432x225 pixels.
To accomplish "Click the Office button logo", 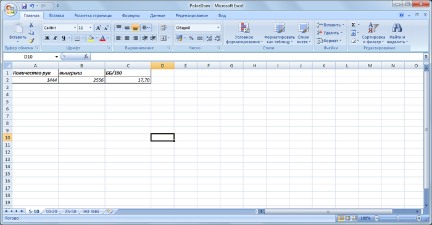I will (10, 10).
